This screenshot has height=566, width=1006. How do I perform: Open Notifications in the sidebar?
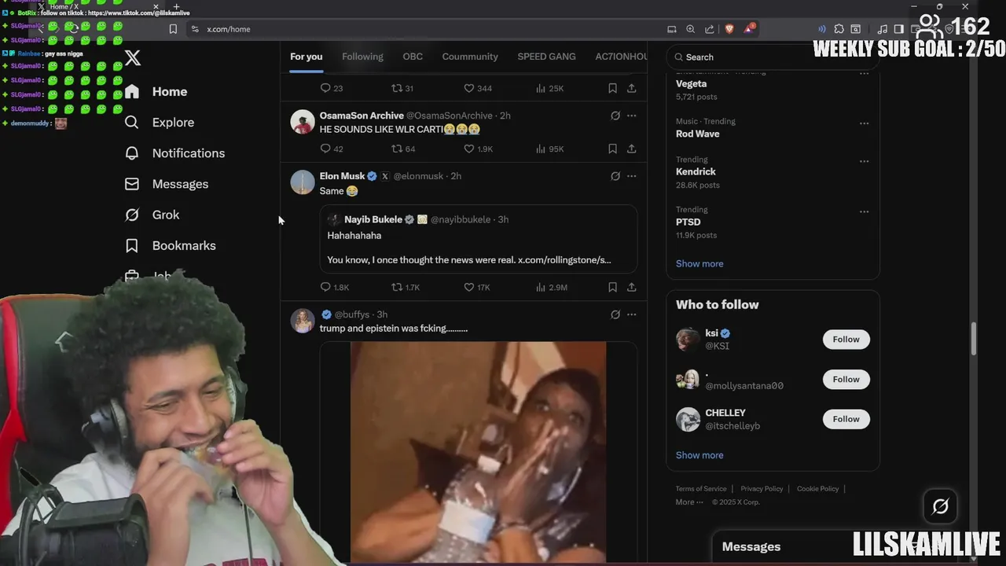(x=174, y=153)
